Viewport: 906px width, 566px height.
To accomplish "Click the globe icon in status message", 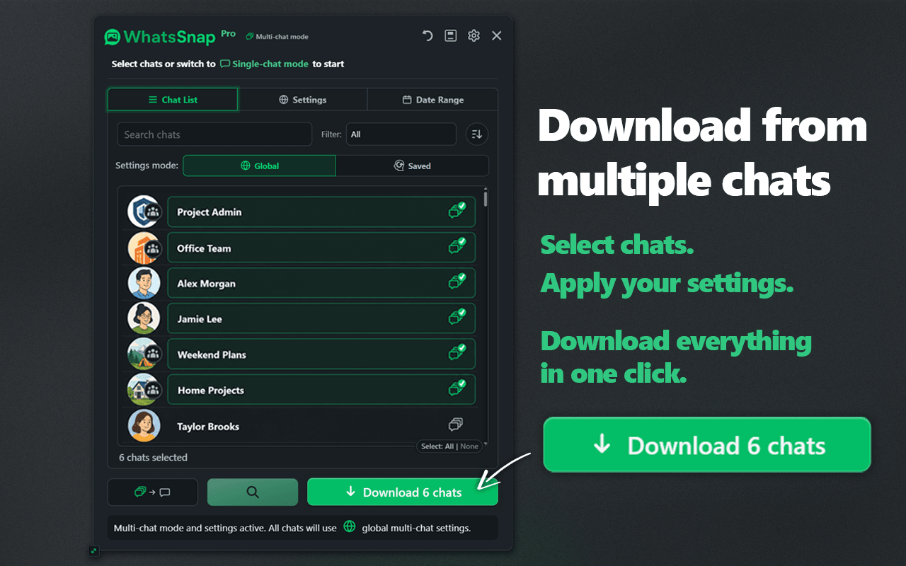I will pyautogui.click(x=349, y=526).
